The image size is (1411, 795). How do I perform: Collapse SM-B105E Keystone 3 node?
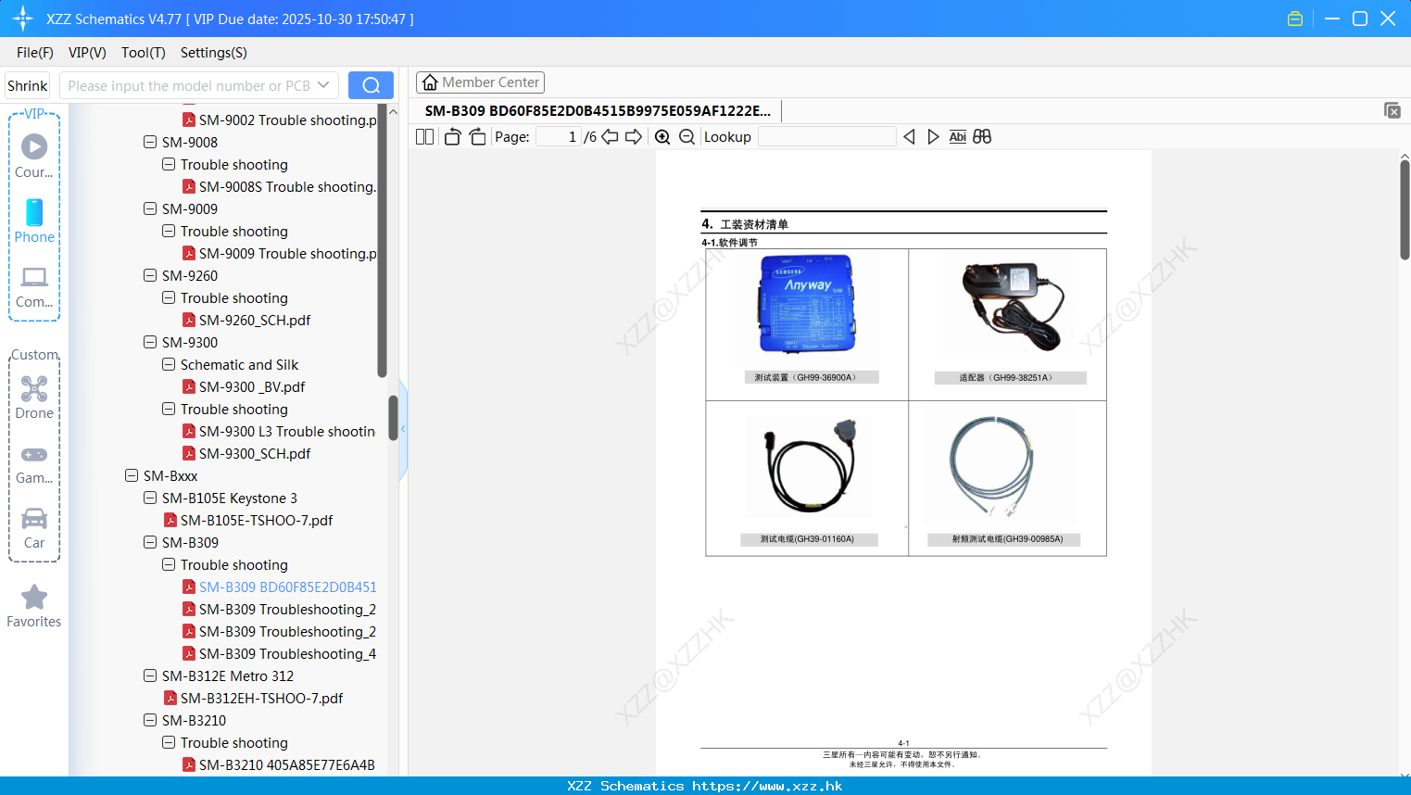(x=150, y=498)
